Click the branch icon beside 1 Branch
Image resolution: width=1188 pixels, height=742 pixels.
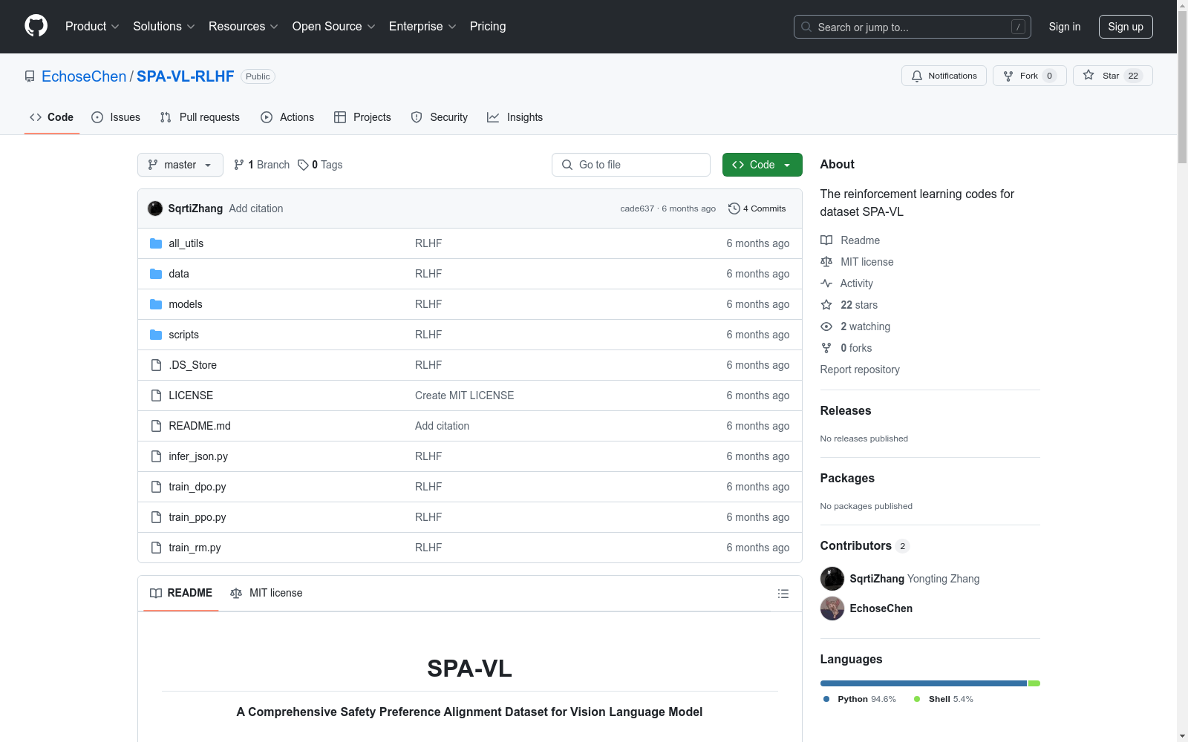[x=239, y=165]
